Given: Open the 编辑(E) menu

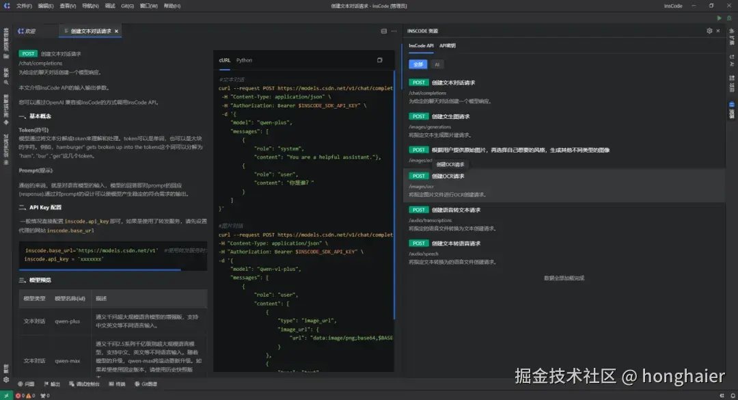Looking at the screenshot, I should [x=46, y=6].
